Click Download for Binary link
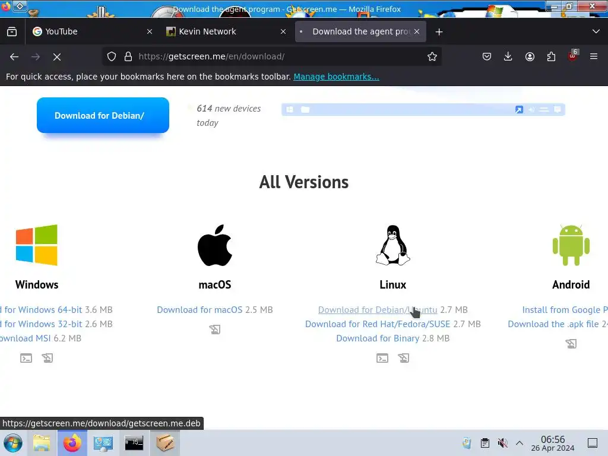 pyautogui.click(x=378, y=338)
